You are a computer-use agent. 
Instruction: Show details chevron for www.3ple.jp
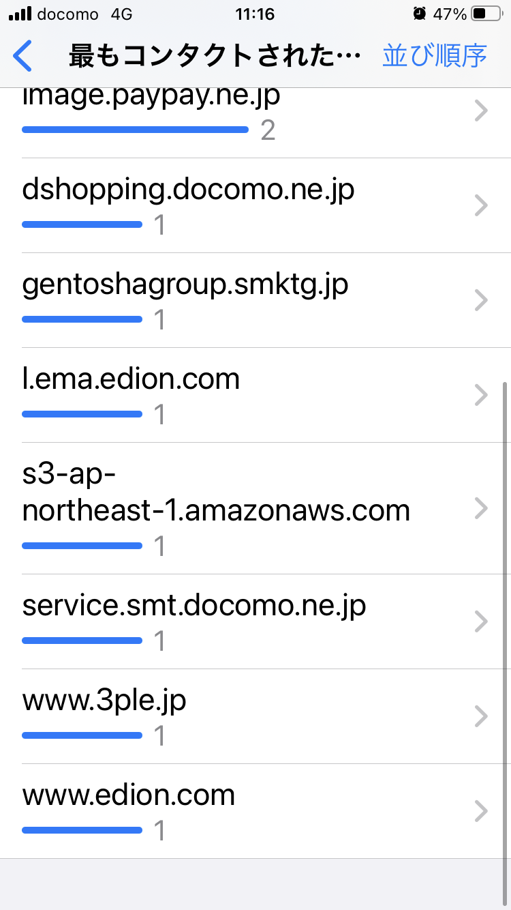point(481,716)
